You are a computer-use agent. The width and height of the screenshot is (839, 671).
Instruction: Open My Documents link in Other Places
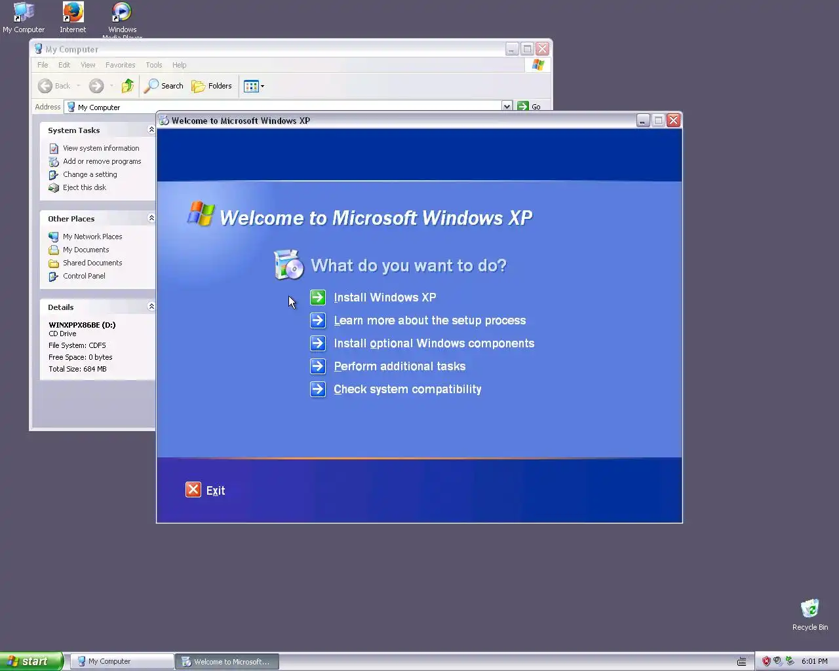click(x=86, y=250)
